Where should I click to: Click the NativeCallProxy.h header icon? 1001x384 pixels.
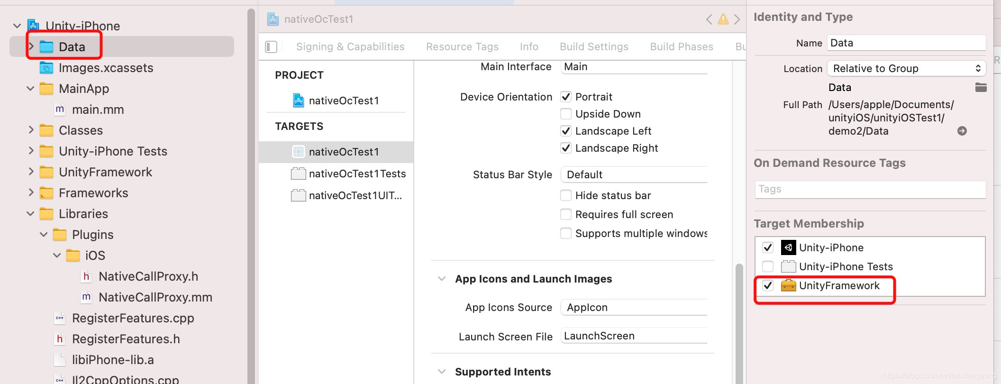click(86, 276)
